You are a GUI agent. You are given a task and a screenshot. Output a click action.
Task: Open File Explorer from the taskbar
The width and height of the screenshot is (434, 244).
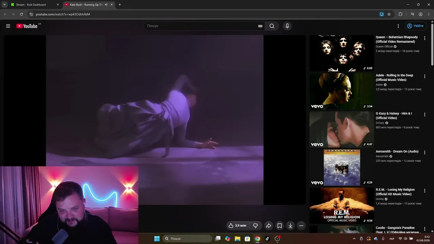[x=238, y=239]
